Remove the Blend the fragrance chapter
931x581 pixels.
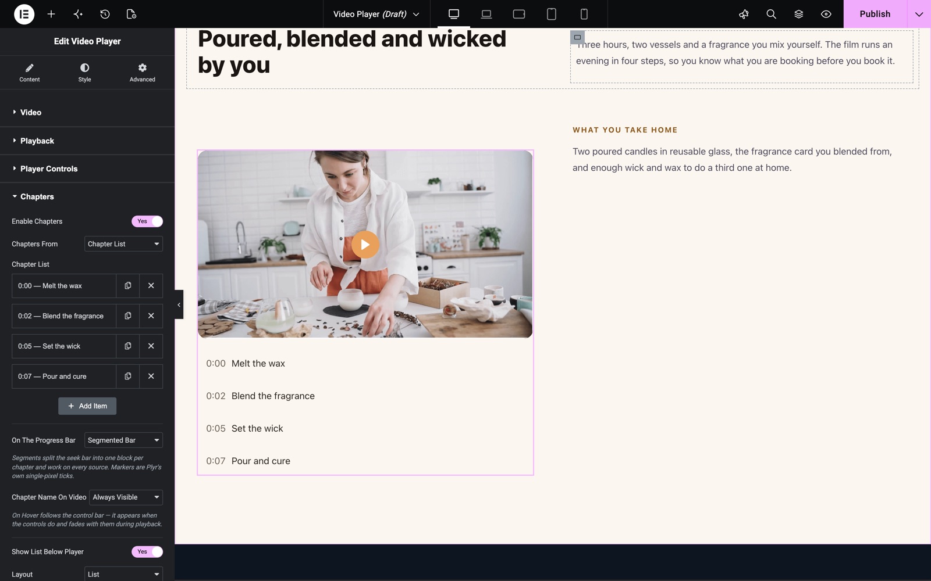[151, 316]
